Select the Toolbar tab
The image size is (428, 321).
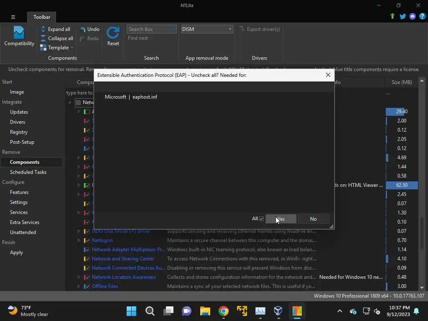coord(42,17)
